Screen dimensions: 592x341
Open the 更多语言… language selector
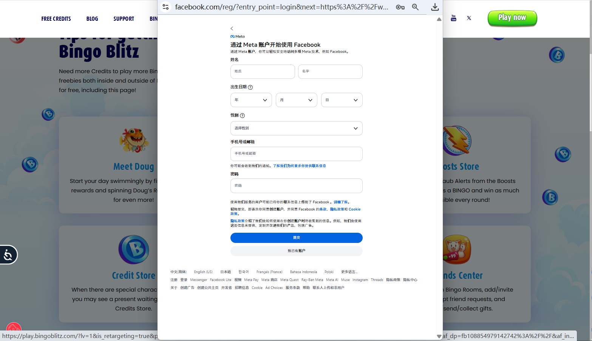[349, 272]
